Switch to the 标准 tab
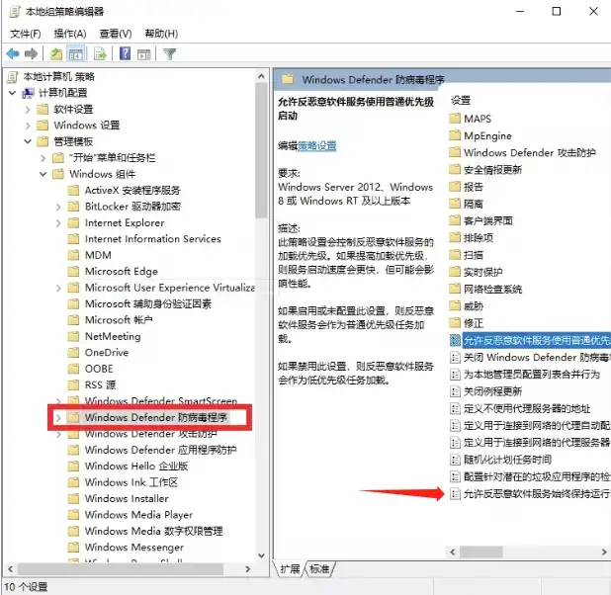 (x=319, y=569)
